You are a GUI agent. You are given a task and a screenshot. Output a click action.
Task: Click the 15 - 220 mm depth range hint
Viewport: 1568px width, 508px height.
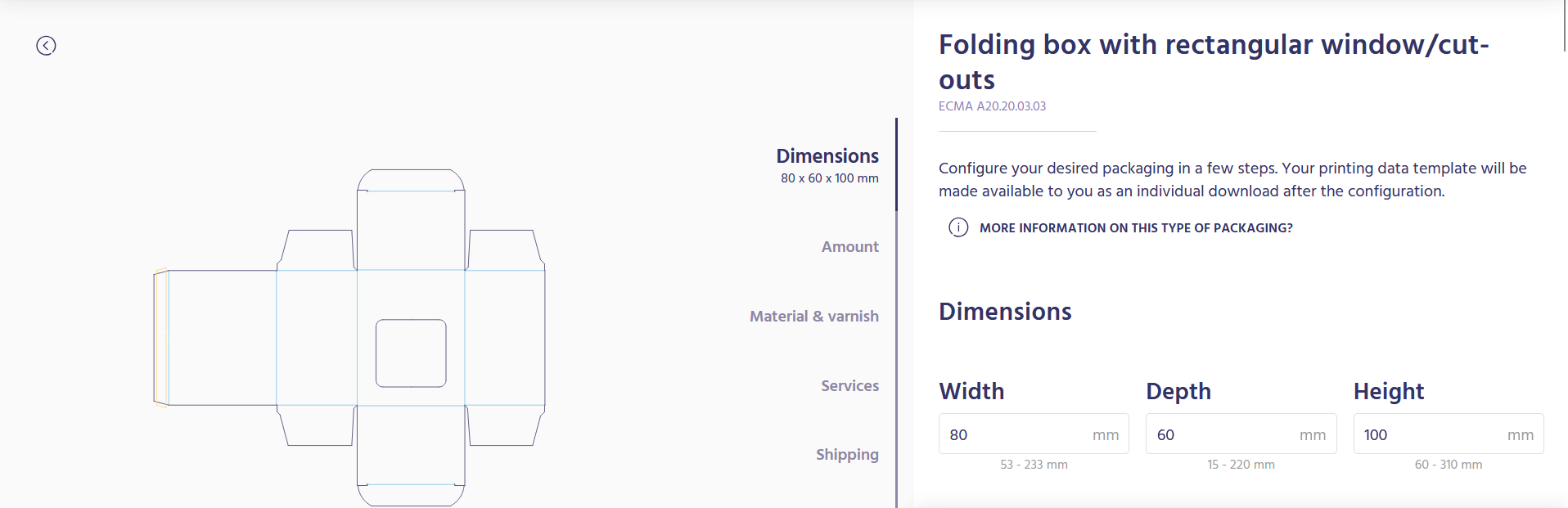click(x=1241, y=465)
